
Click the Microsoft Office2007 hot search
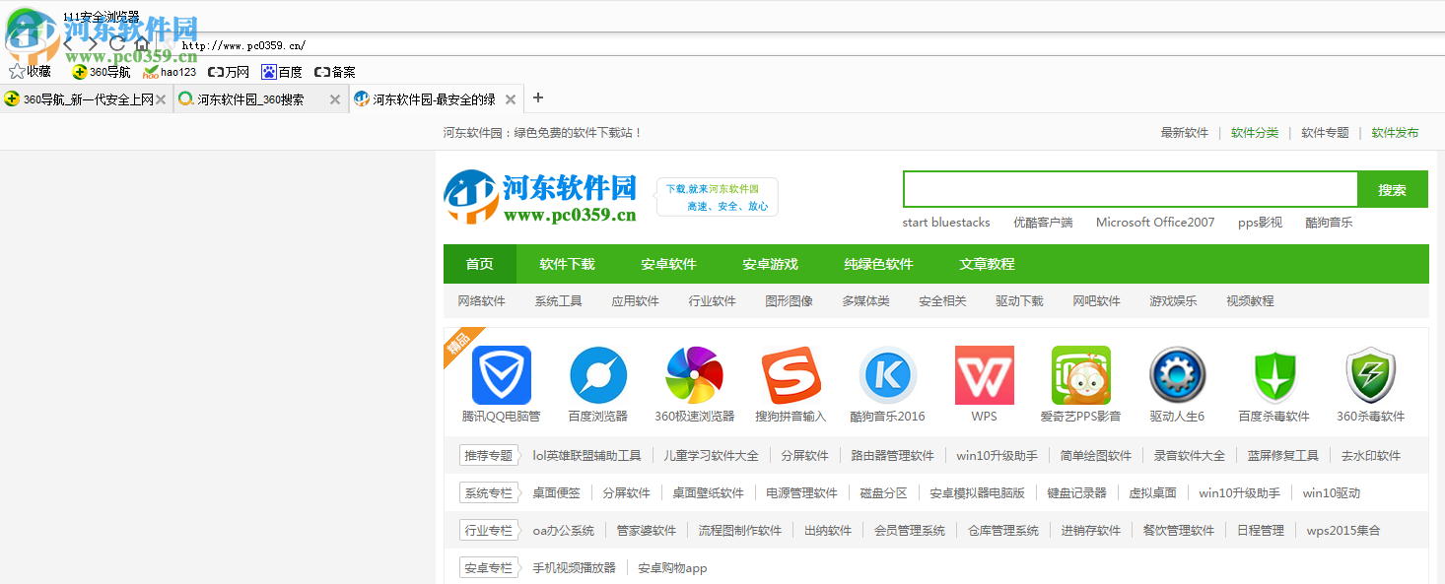tap(1155, 223)
